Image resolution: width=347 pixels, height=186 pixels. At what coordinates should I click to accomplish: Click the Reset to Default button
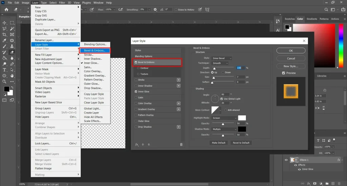point(241,143)
